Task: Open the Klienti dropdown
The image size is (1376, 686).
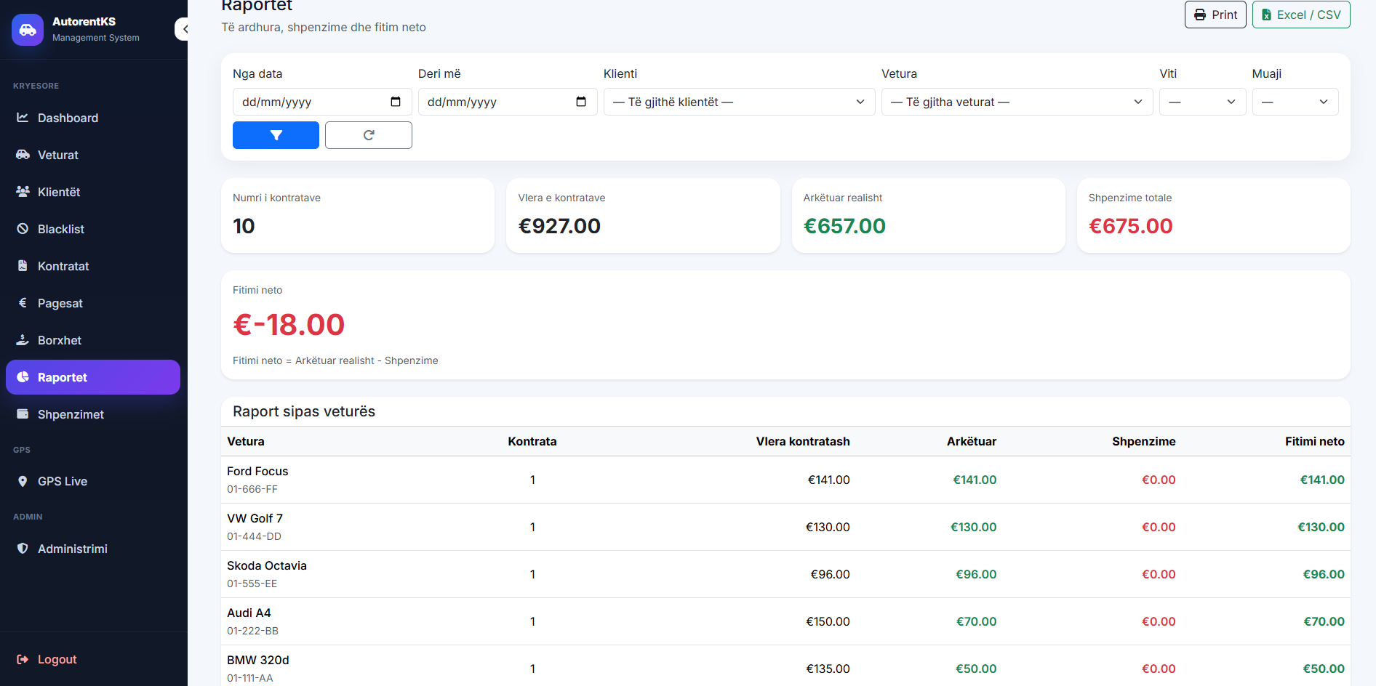Action: coord(739,102)
